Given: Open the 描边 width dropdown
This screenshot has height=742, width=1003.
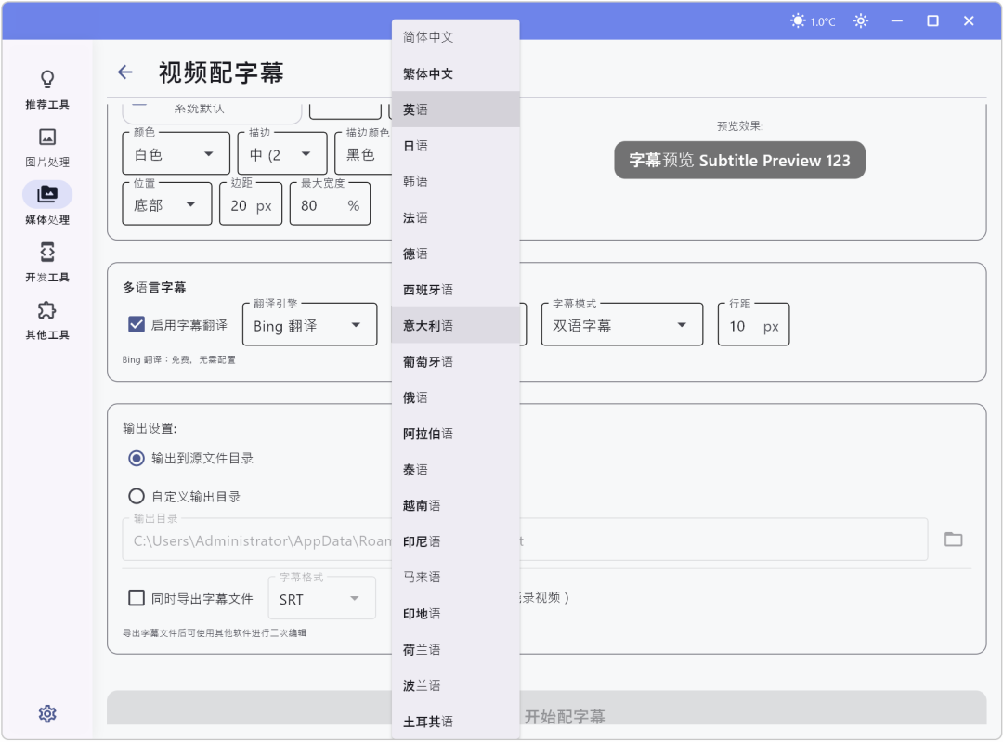Looking at the screenshot, I should click(282, 153).
